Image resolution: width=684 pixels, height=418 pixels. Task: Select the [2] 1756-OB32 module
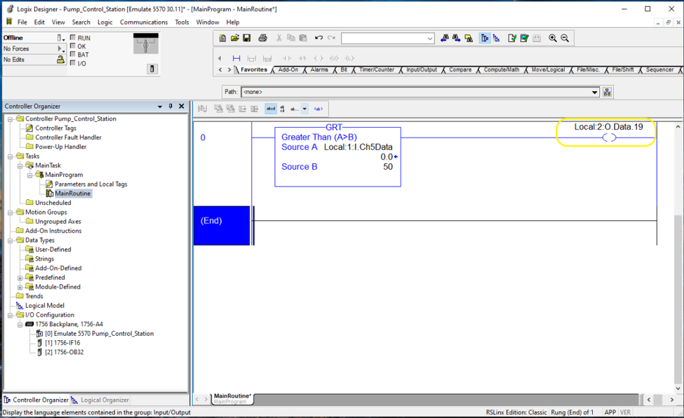tap(64, 352)
